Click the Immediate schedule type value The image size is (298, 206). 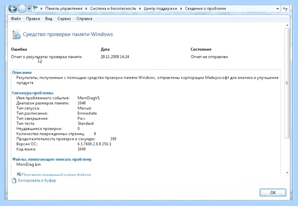point(87,113)
